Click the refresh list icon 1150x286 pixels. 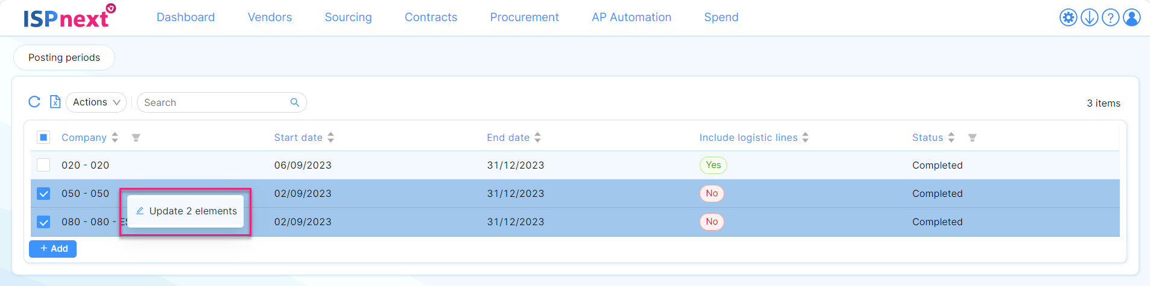coord(34,102)
